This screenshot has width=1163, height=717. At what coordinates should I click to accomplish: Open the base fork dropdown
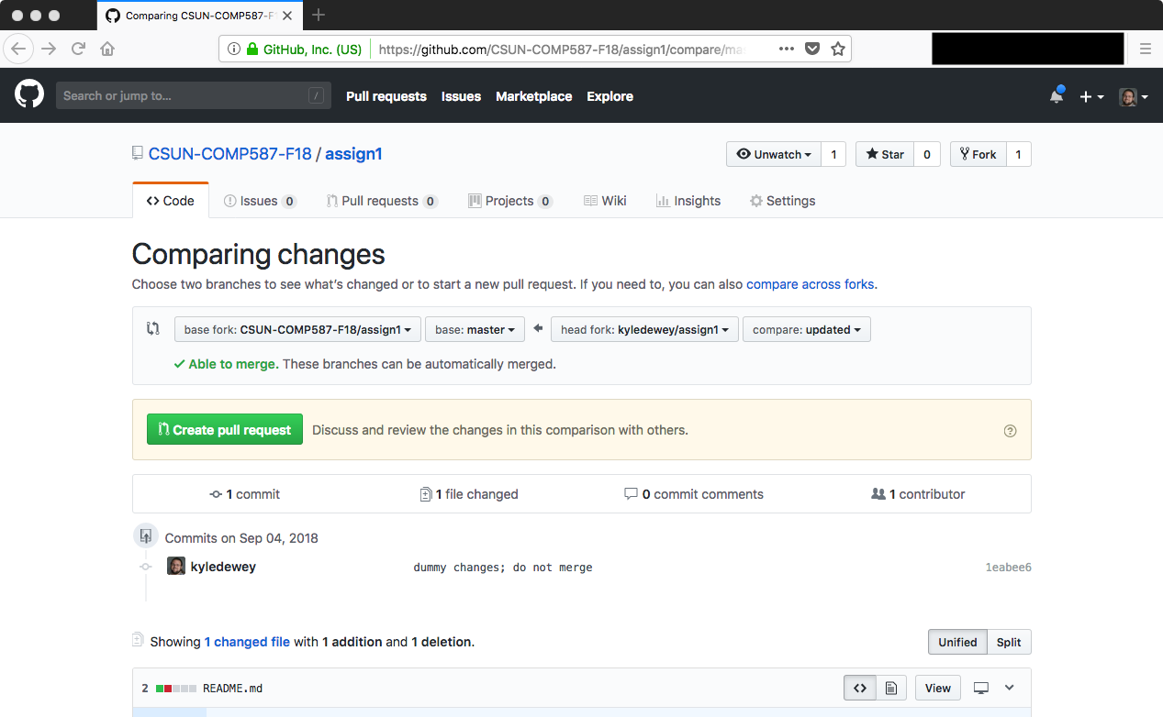(298, 329)
